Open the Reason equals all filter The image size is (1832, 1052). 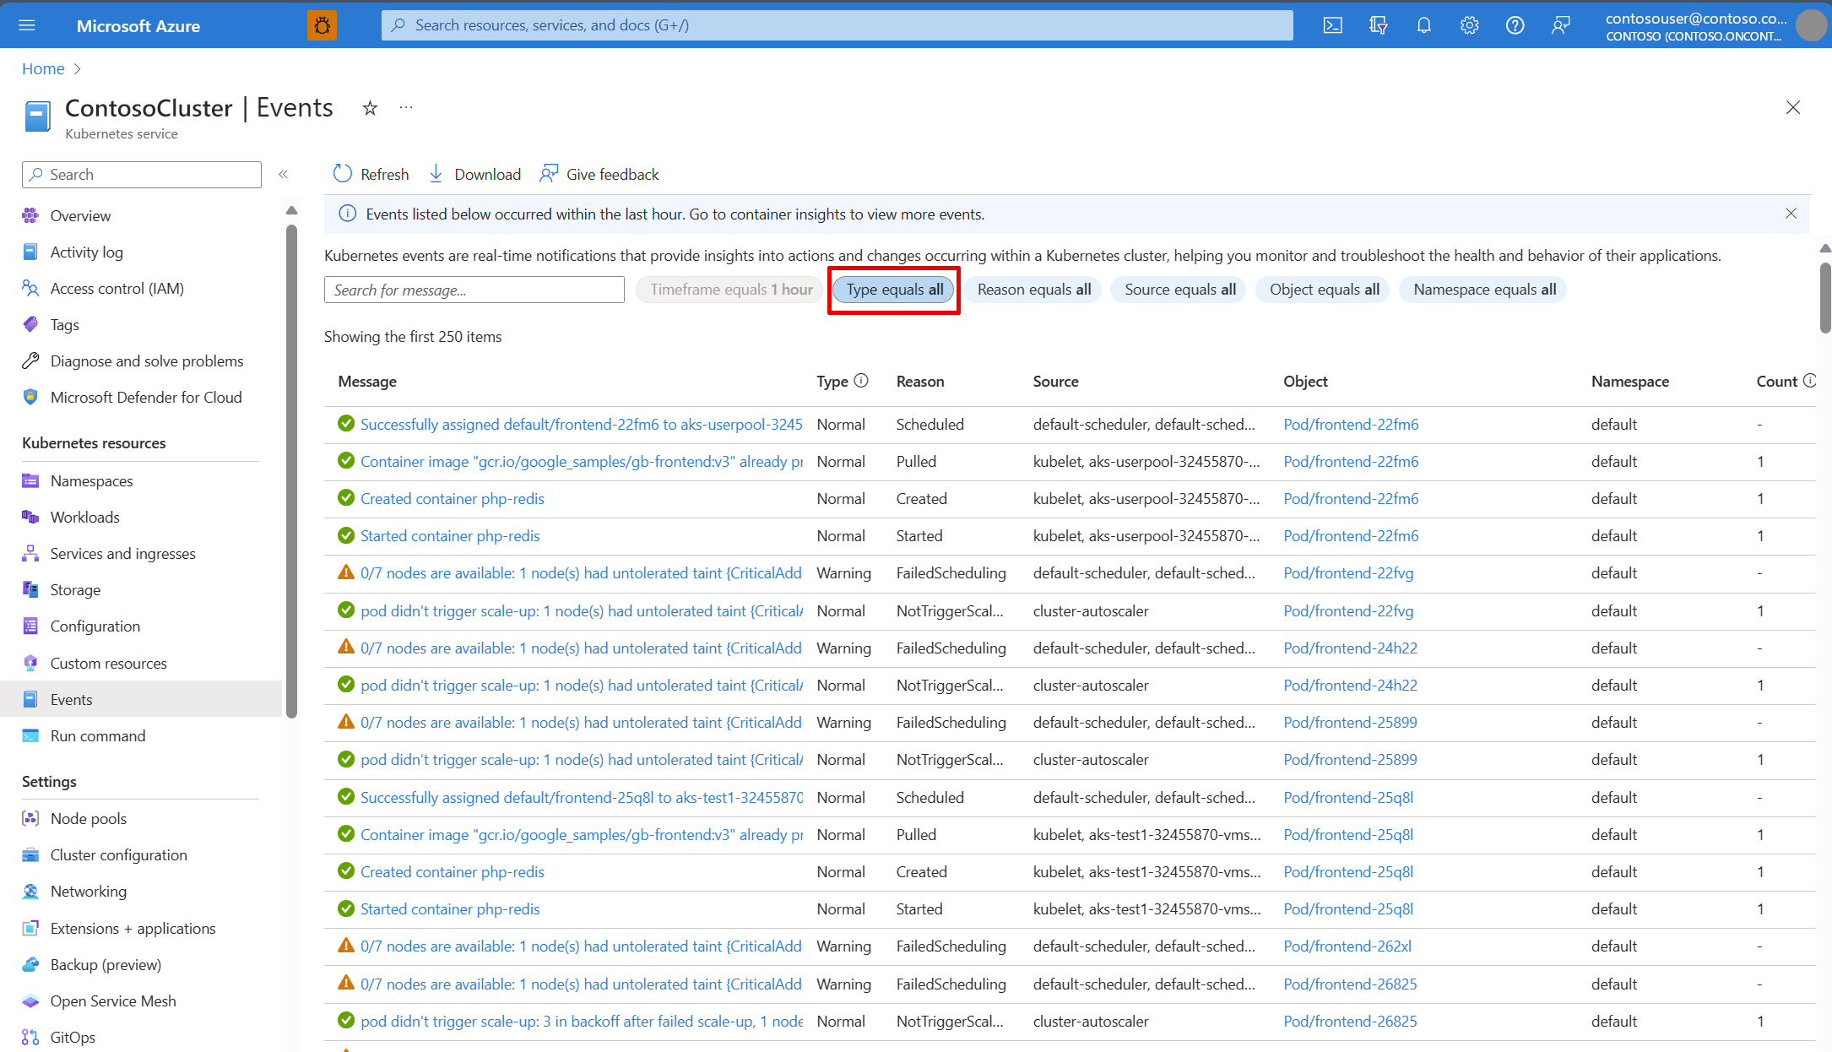[x=1033, y=290]
